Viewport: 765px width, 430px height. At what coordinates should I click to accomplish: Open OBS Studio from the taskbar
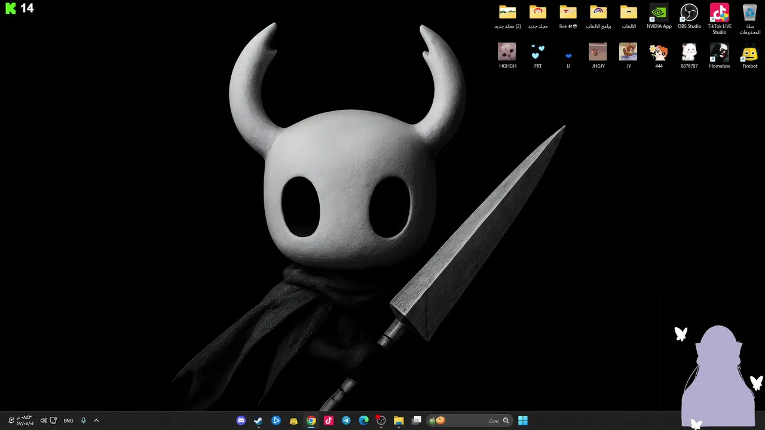click(x=381, y=420)
